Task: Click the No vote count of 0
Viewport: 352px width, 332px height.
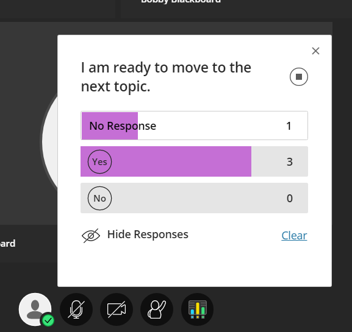Action: pos(290,199)
